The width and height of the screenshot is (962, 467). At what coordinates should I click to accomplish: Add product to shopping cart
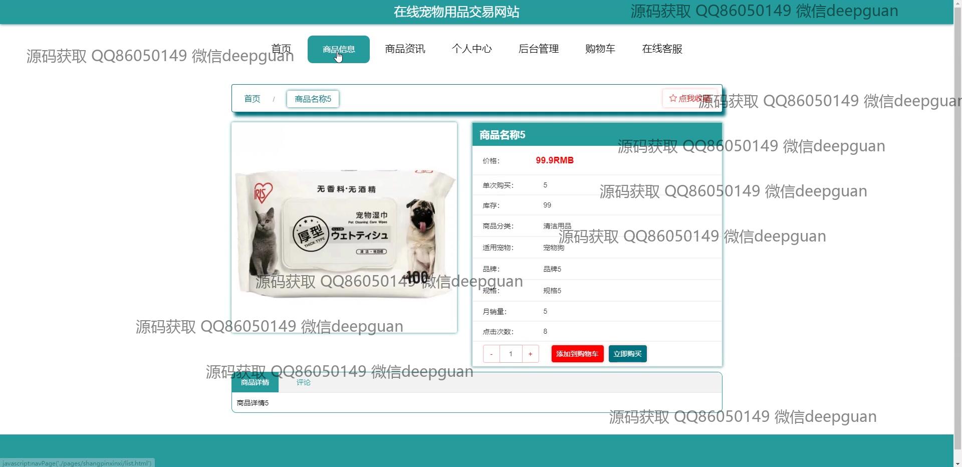[x=577, y=354]
